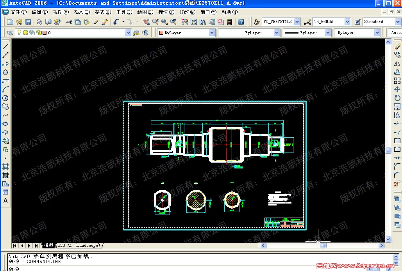Click the Match Properties brush icon
The image size is (402, 271).
click(96, 22)
